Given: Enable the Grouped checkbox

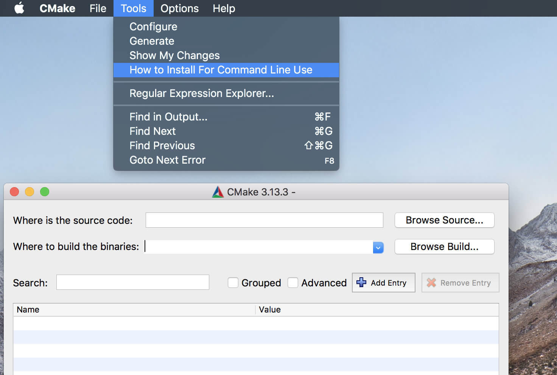Looking at the screenshot, I should point(233,283).
